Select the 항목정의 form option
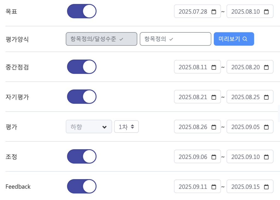Image resolution: width=280 pixels, height=200 pixels. 175,39
